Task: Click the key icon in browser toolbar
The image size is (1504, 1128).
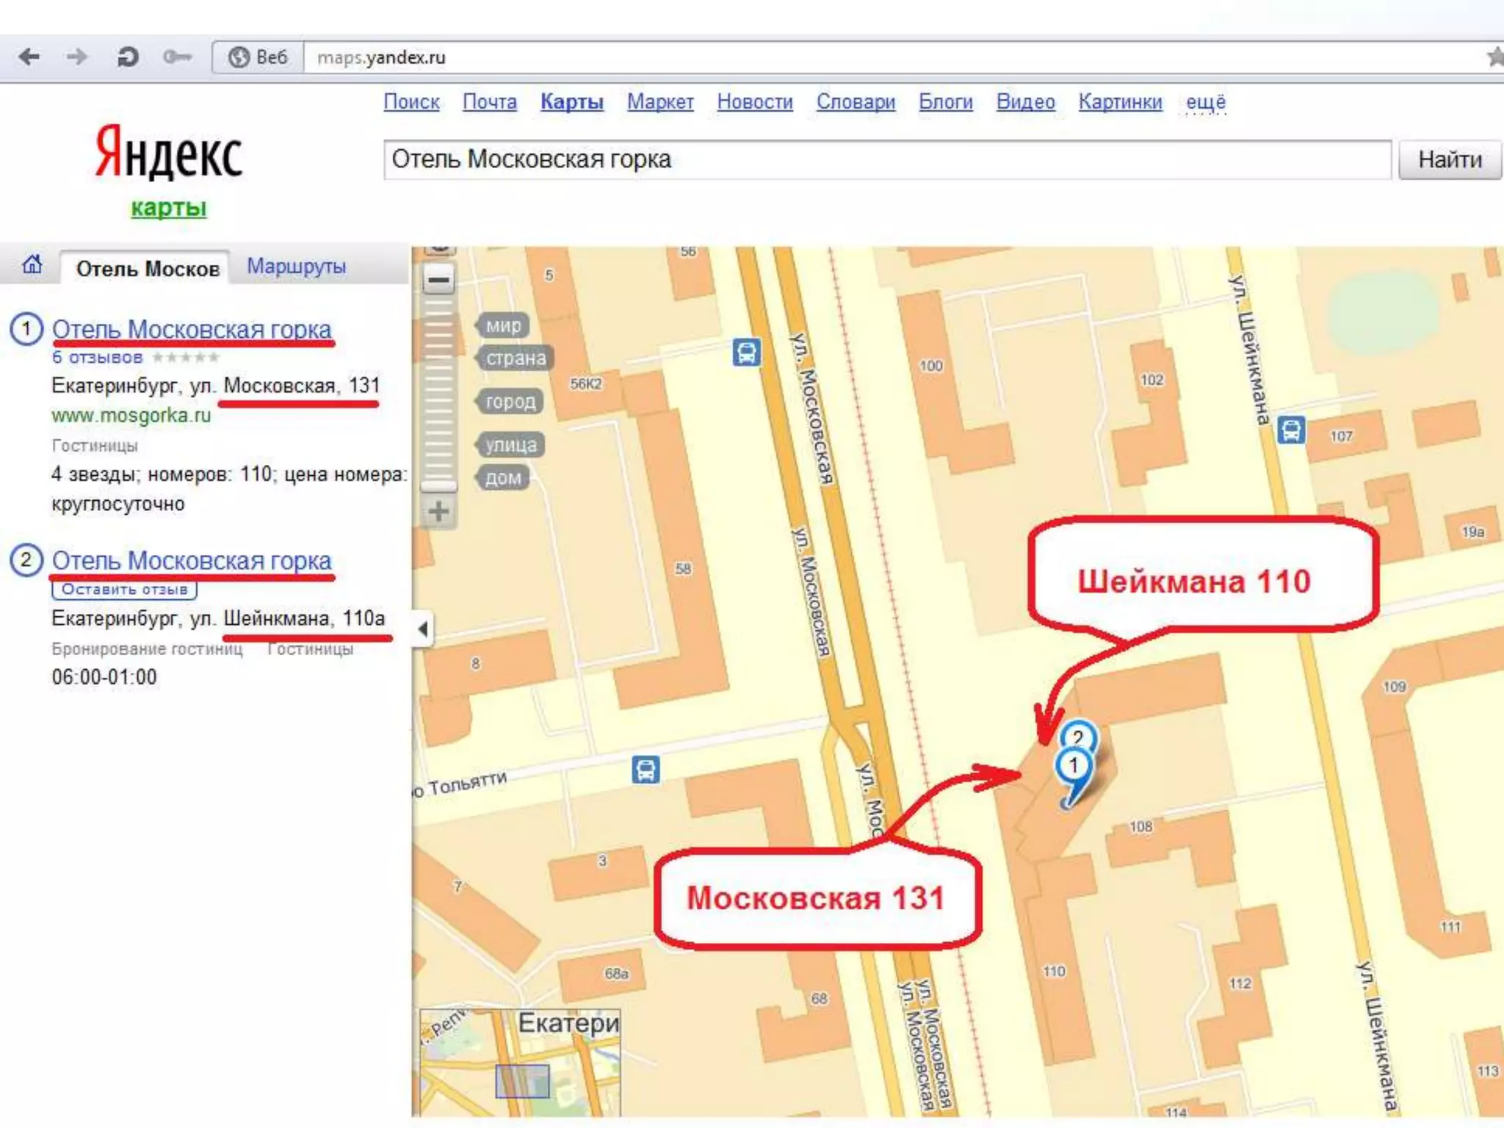Action: (x=177, y=57)
